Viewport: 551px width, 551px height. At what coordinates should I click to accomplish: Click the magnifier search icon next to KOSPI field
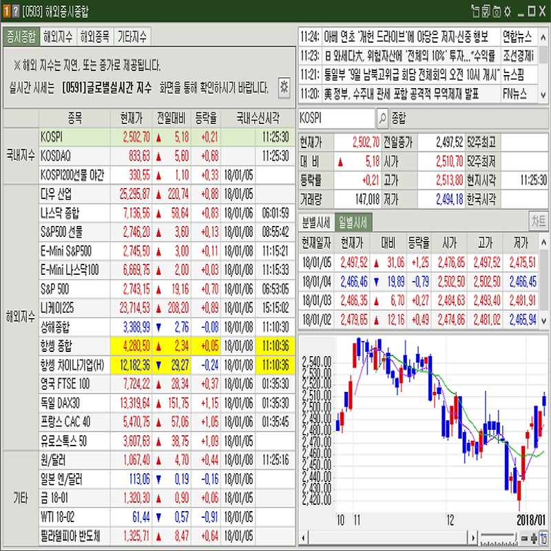coord(382,118)
